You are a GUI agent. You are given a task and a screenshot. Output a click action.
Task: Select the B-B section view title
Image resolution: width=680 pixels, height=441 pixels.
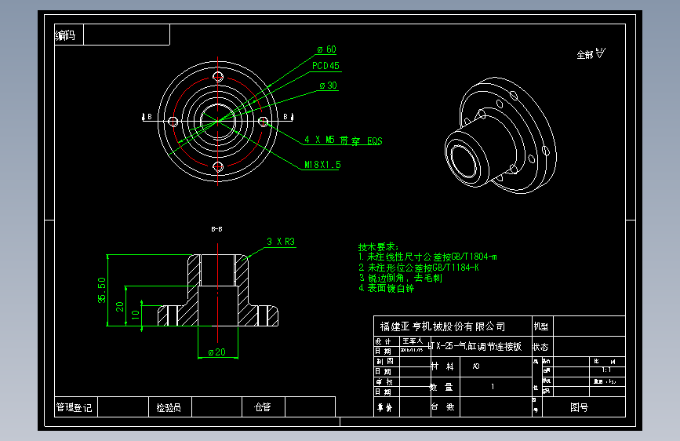216,229
